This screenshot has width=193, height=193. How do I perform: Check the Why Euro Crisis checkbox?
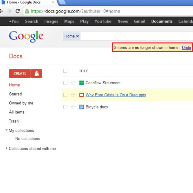(65, 95)
